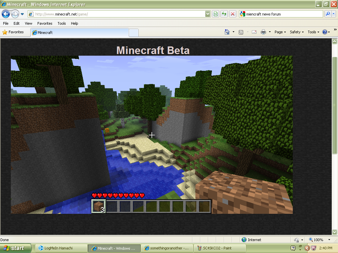Viewport: 338px width, 253px height.
Task: Expand the Print dropdown arrow
Action: (270, 32)
